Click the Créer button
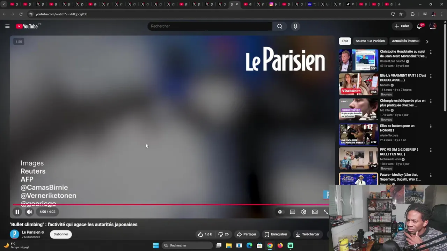 [402, 26]
